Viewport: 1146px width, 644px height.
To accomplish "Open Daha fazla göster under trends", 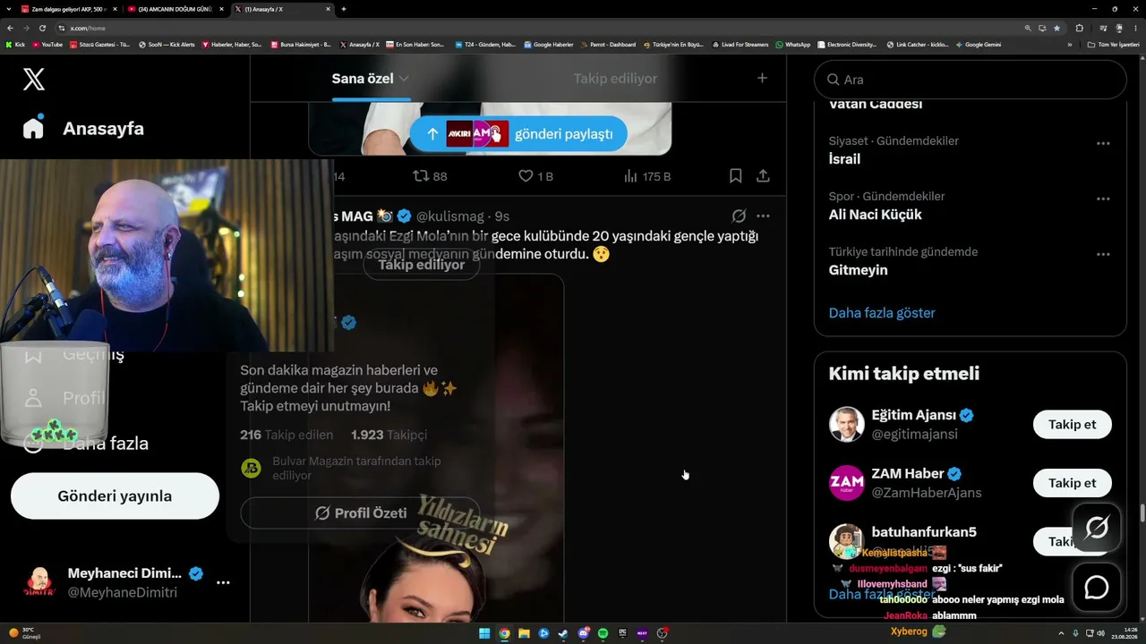I will (x=882, y=313).
